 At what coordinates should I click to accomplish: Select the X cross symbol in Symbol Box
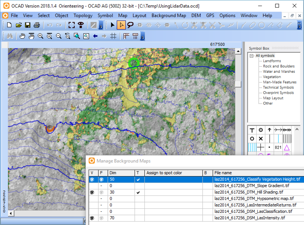pos(261,138)
